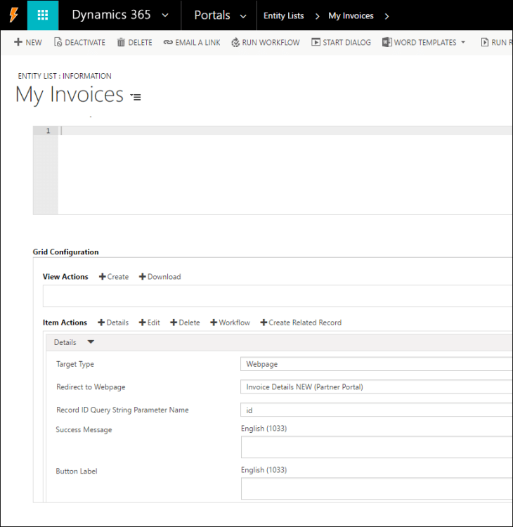Screen dimensions: 513x527
Task: Expand chevron after My Invoices breadcrumb
Action: pyautogui.click(x=387, y=16)
